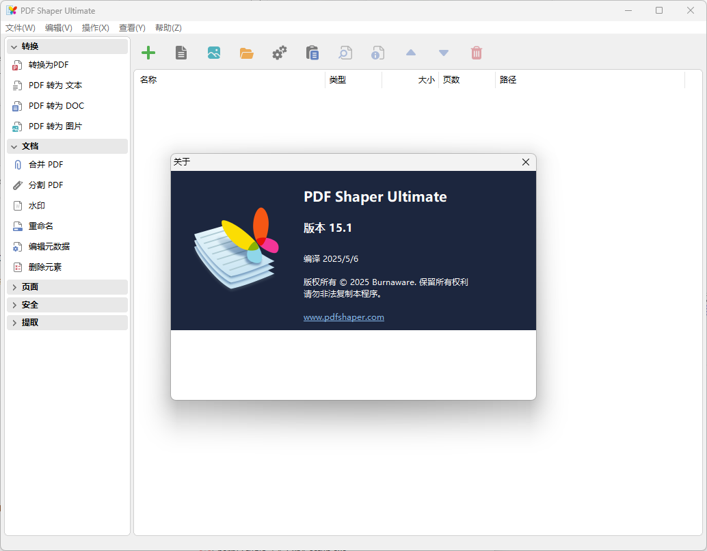Viewport: 707px width, 551px height.
Task: Click the 删除元素 icon
Action: (18, 267)
